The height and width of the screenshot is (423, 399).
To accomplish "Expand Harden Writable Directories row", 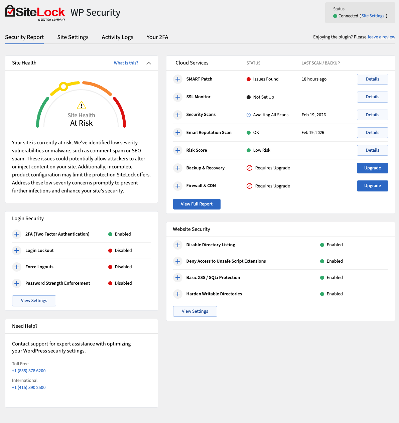I will [x=178, y=294].
